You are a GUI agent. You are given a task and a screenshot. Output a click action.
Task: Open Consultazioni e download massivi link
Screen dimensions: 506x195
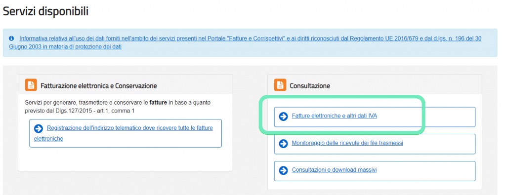(x=334, y=169)
